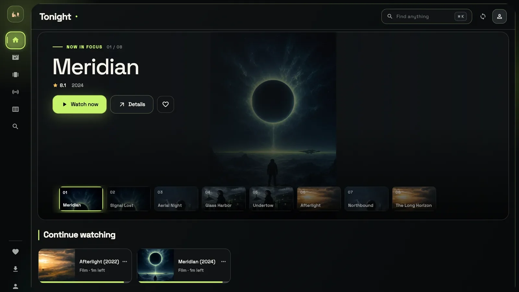
Task: Select the 05 Undertow thumbnail
Action: (x=271, y=199)
